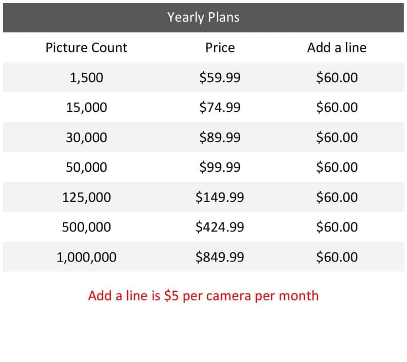Click the $424.99 price cell

220,227
